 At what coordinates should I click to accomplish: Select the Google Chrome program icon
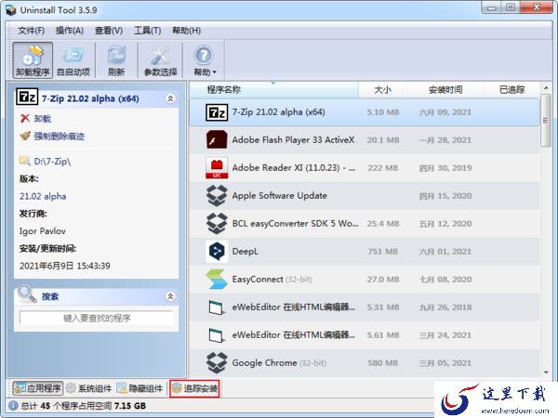[217, 363]
